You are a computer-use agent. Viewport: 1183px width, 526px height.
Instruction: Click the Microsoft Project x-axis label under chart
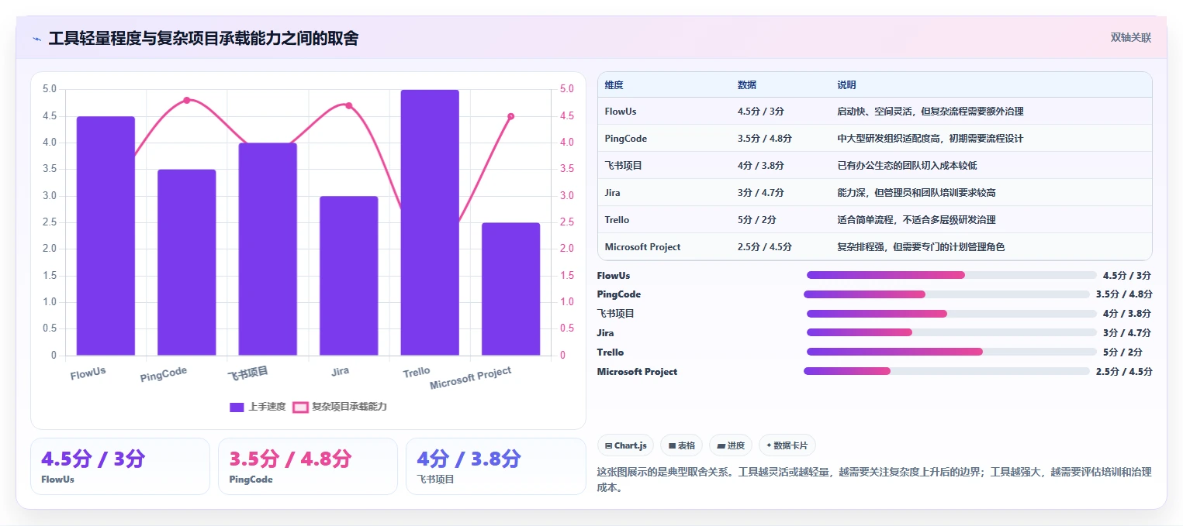pyautogui.click(x=471, y=378)
